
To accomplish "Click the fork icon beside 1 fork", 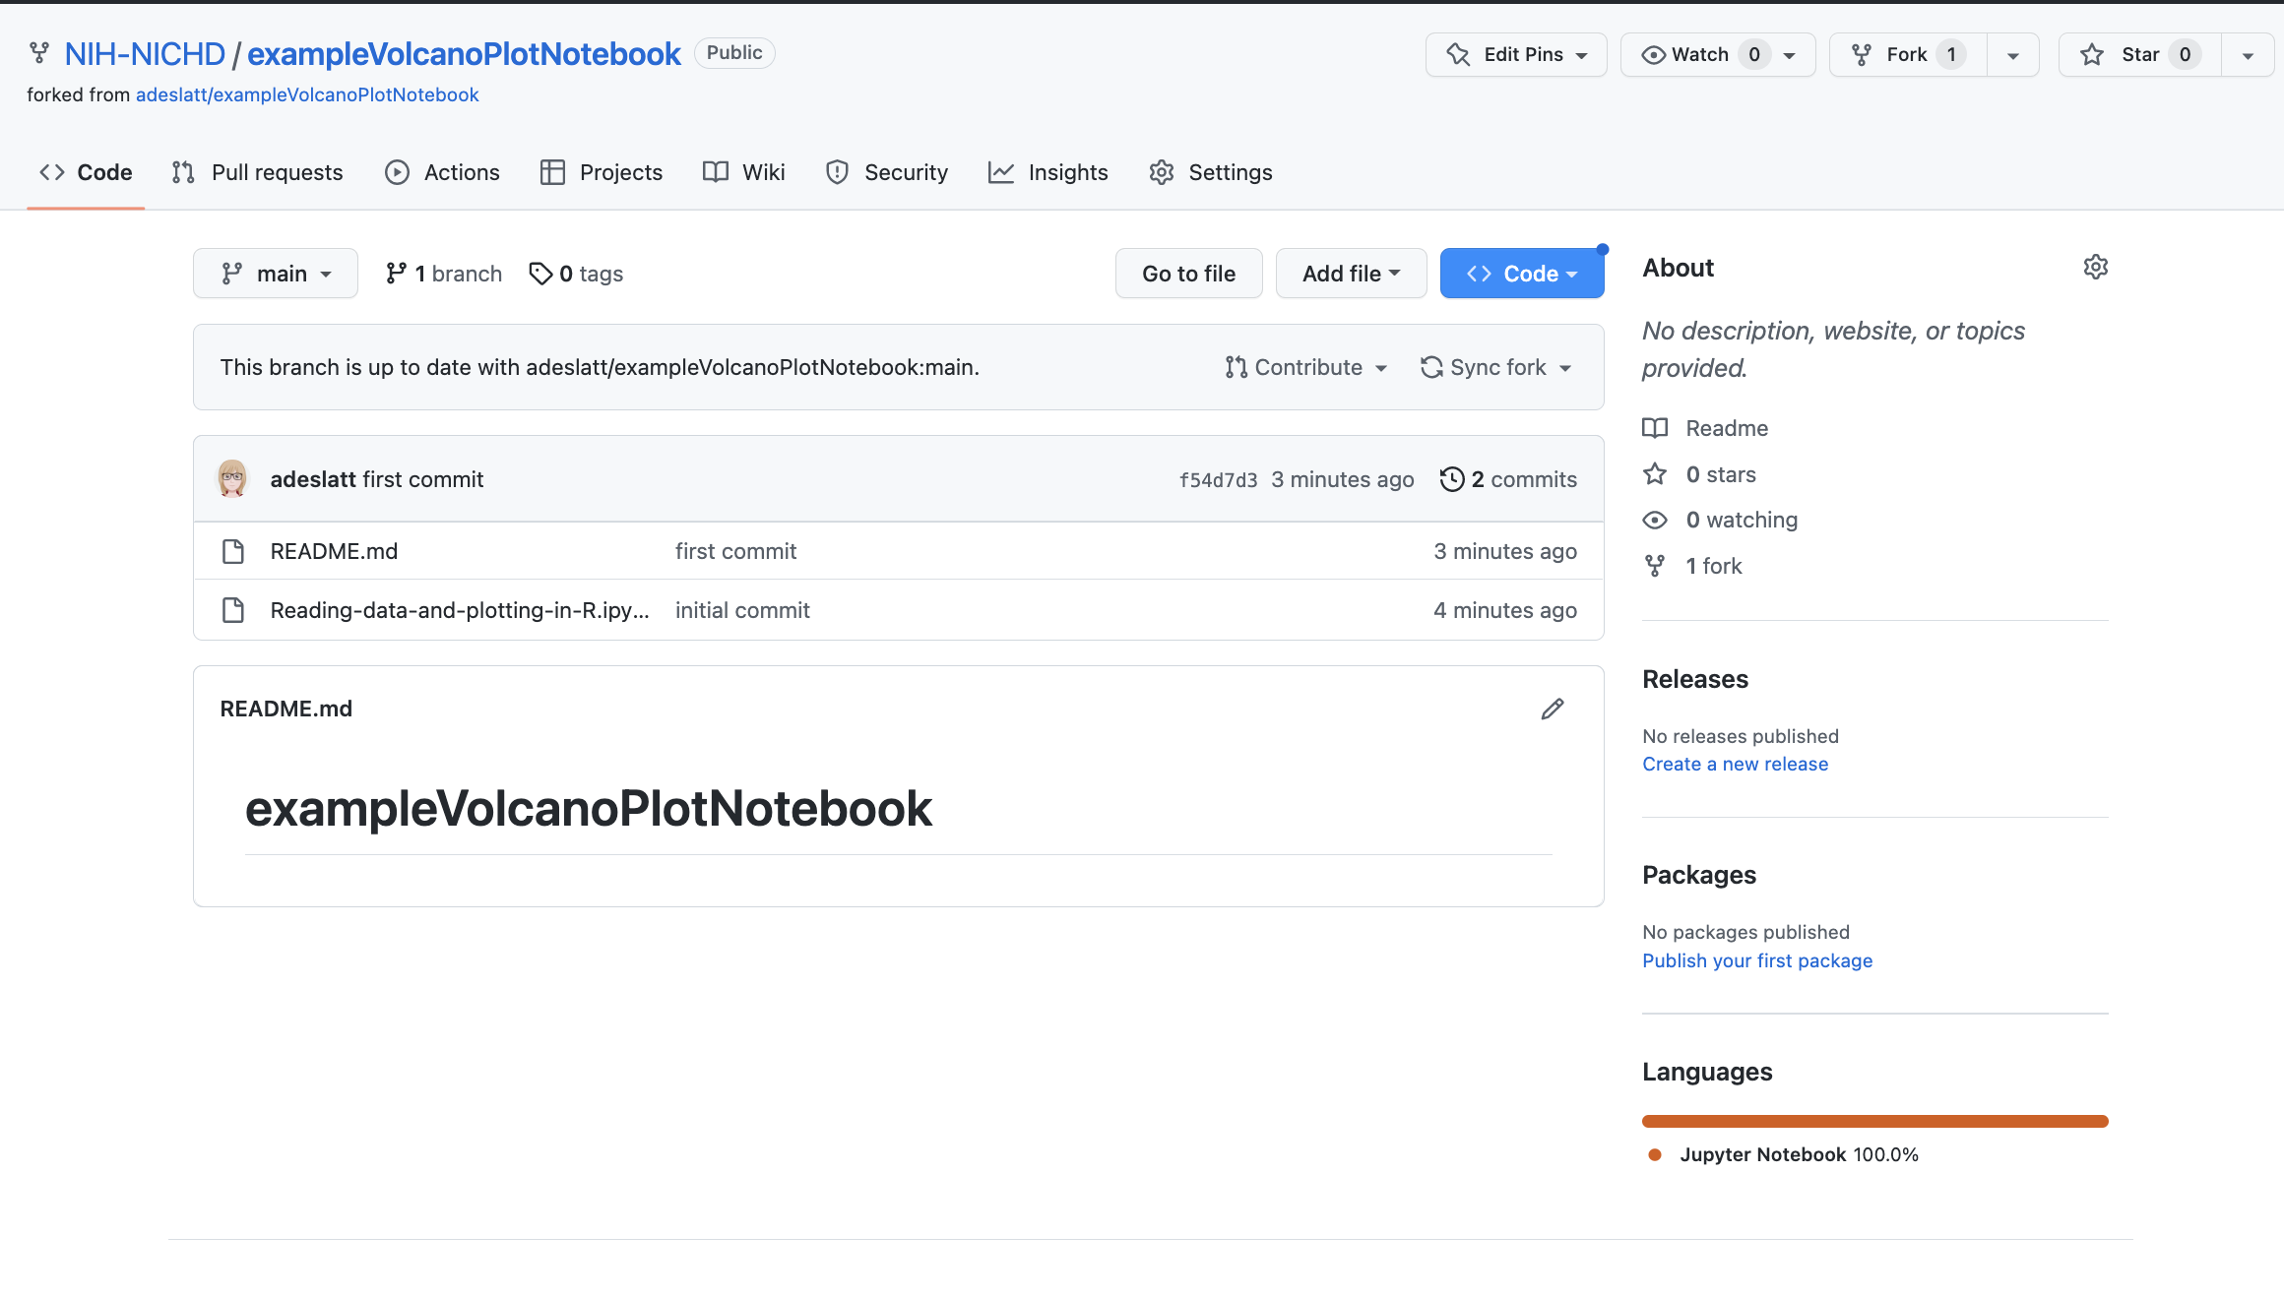I will click(x=1655, y=566).
